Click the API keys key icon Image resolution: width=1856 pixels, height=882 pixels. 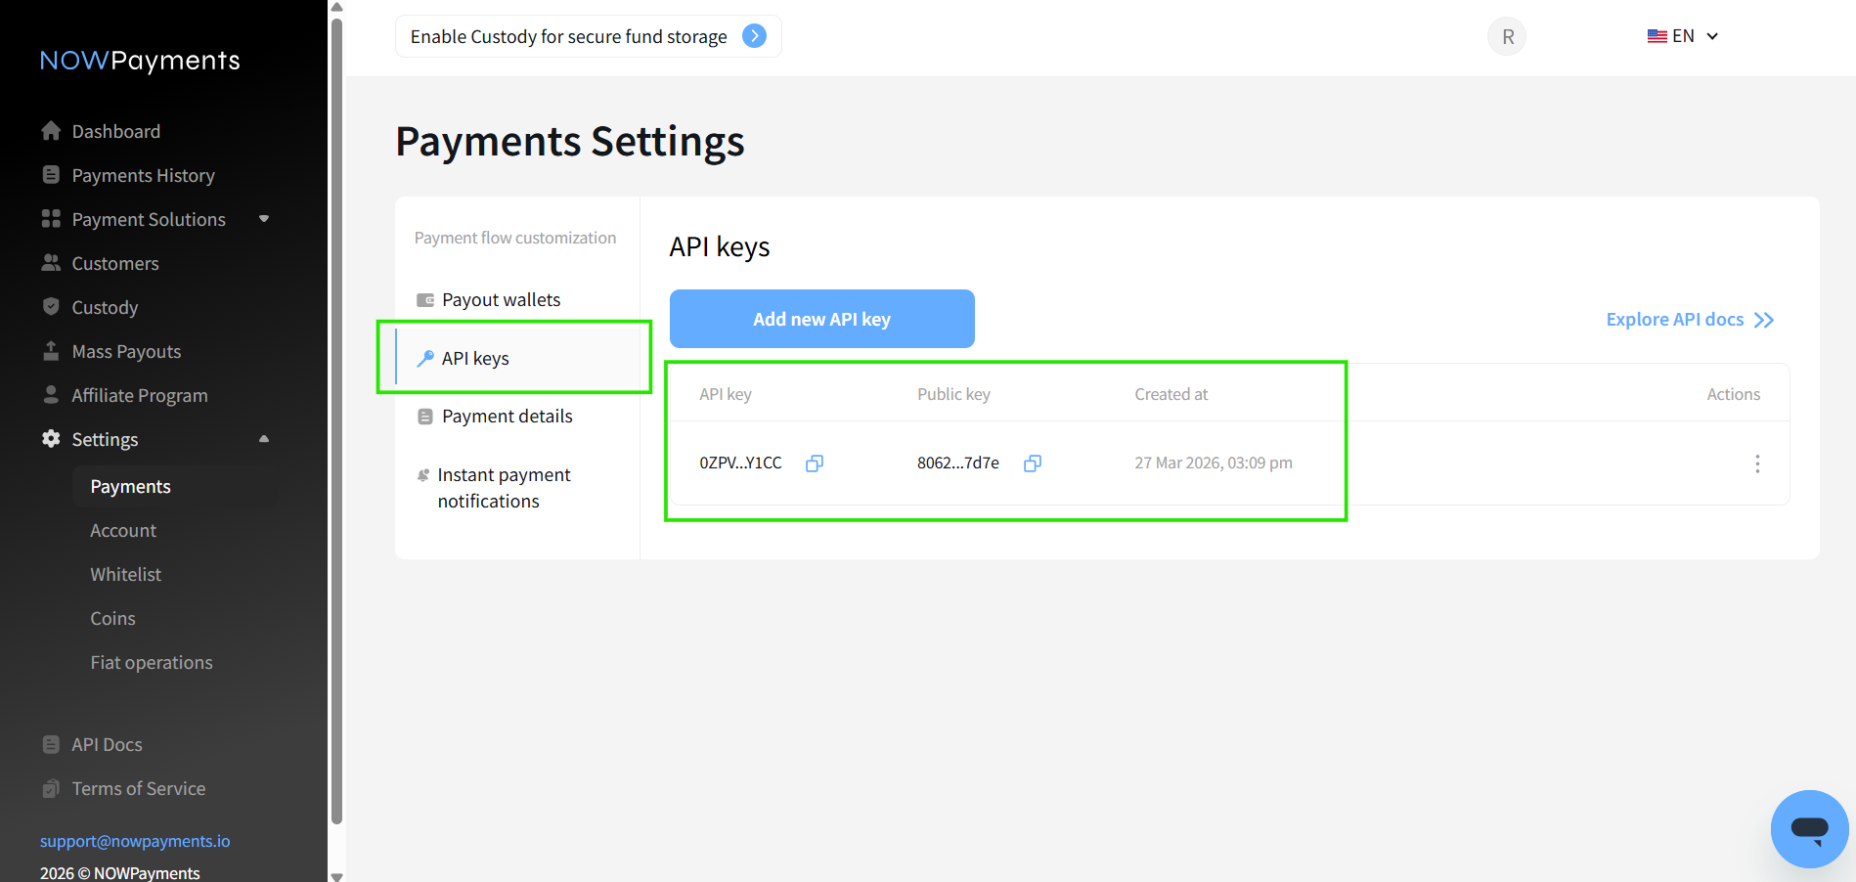425,359
